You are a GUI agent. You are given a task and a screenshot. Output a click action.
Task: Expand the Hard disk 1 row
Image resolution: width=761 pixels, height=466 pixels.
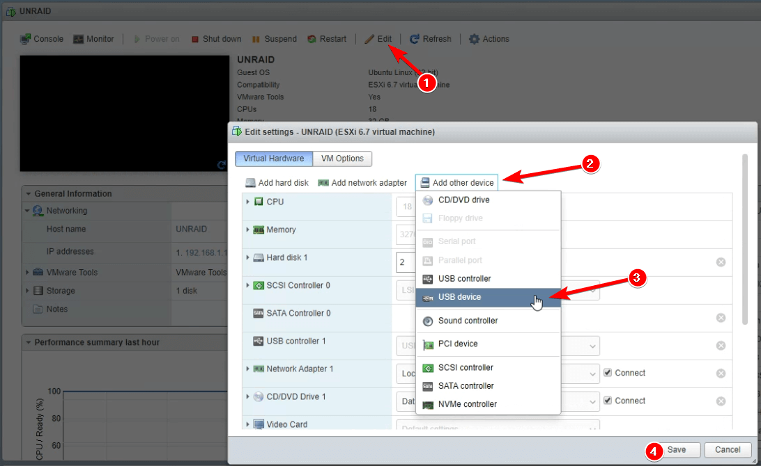(x=247, y=257)
